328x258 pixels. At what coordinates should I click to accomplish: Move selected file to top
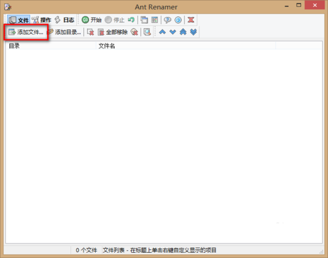coord(183,32)
